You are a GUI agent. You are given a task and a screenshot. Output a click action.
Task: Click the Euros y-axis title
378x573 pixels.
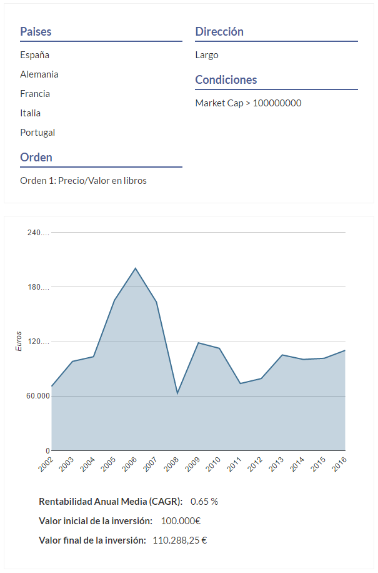point(19,341)
